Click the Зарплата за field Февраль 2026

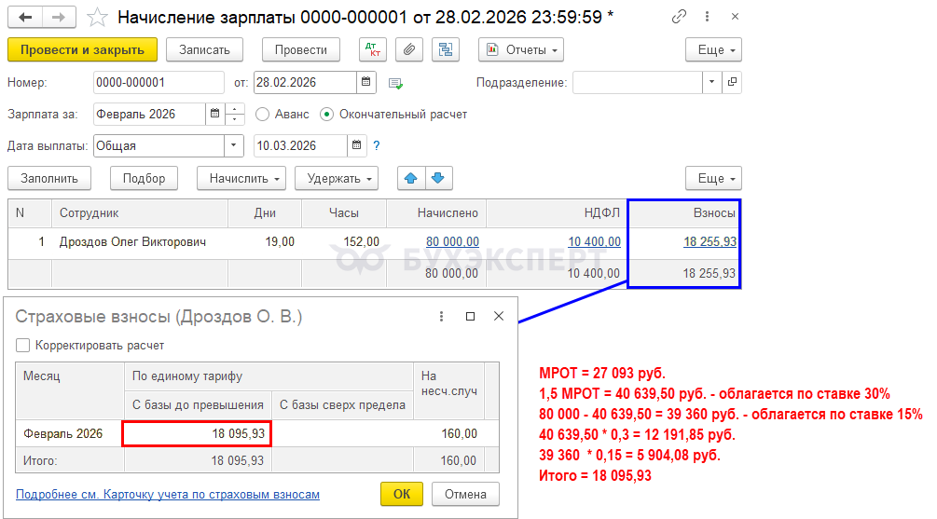tap(149, 114)
